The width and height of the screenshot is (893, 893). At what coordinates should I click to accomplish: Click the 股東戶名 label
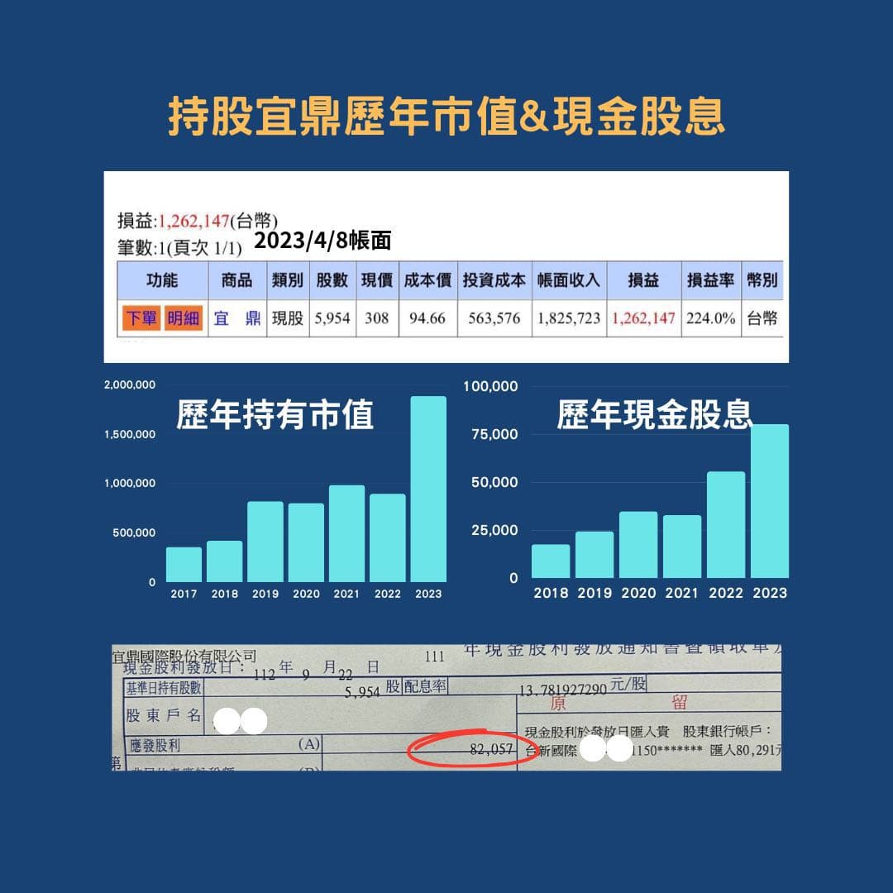pos(164,715)
